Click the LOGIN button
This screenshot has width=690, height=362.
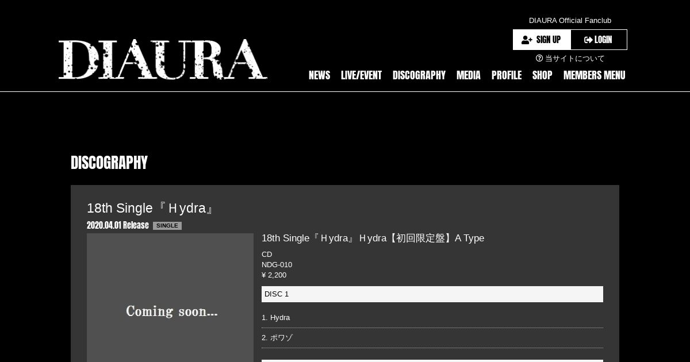599,40
